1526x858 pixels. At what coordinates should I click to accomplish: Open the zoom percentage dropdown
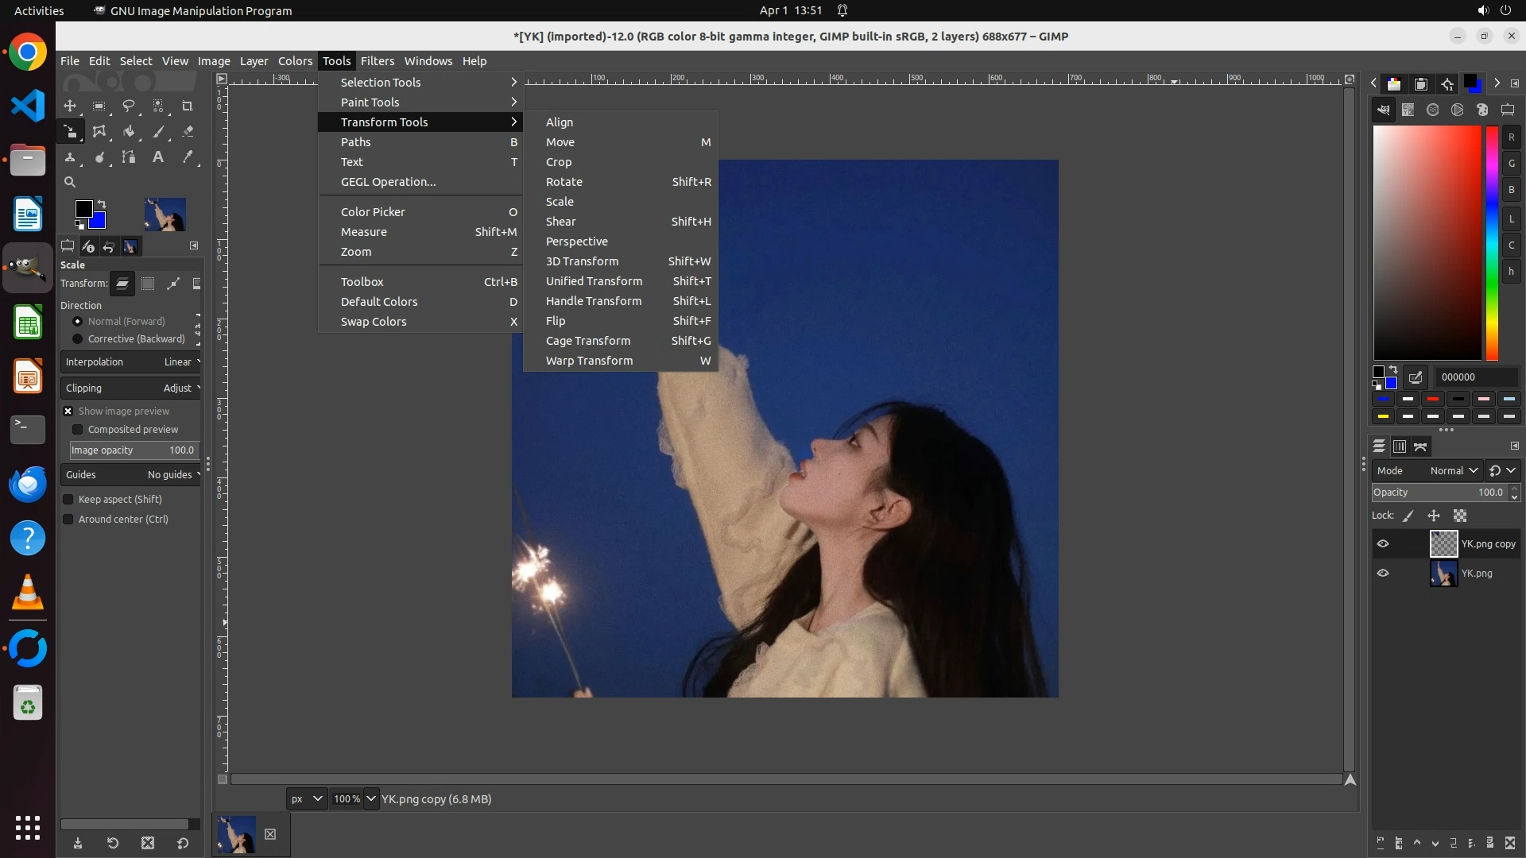click(x=371, y=799)
